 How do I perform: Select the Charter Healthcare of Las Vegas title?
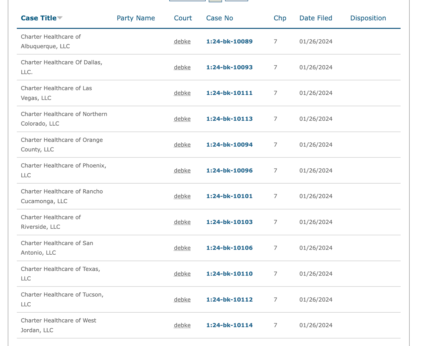(x=56, y=93)
